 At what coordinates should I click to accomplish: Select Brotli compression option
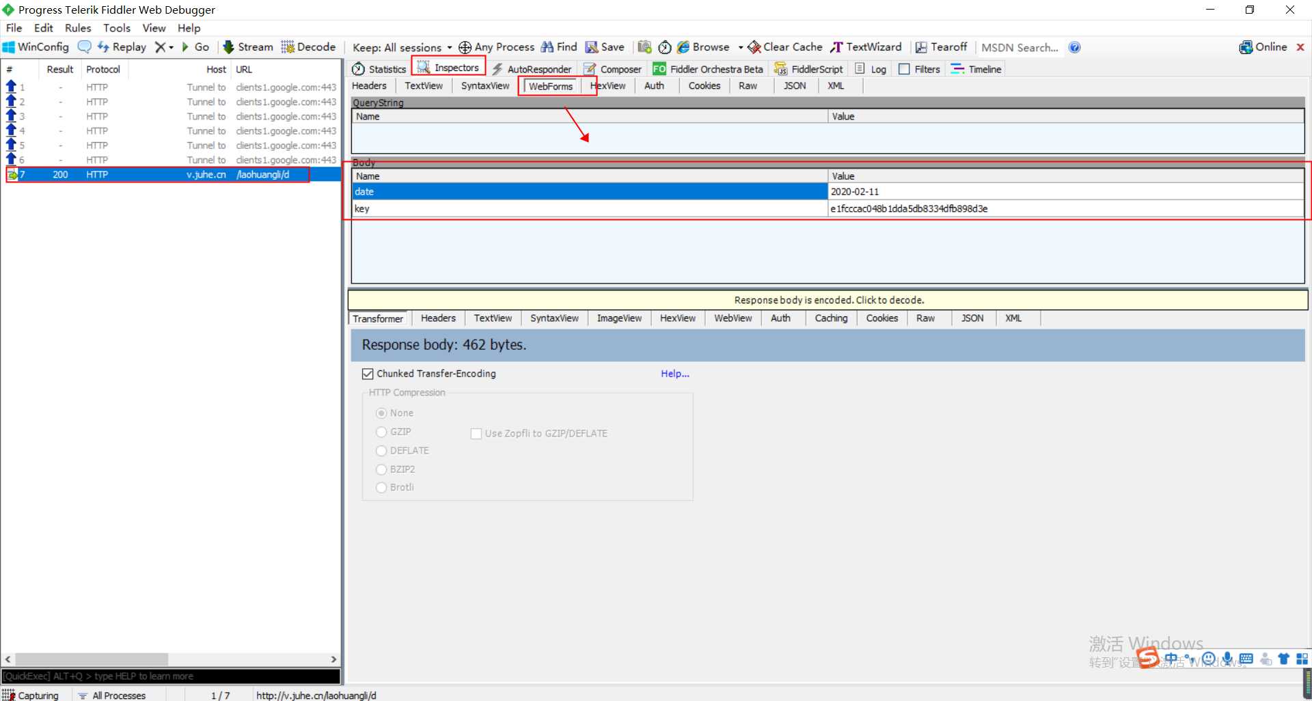tap(381, 487)
